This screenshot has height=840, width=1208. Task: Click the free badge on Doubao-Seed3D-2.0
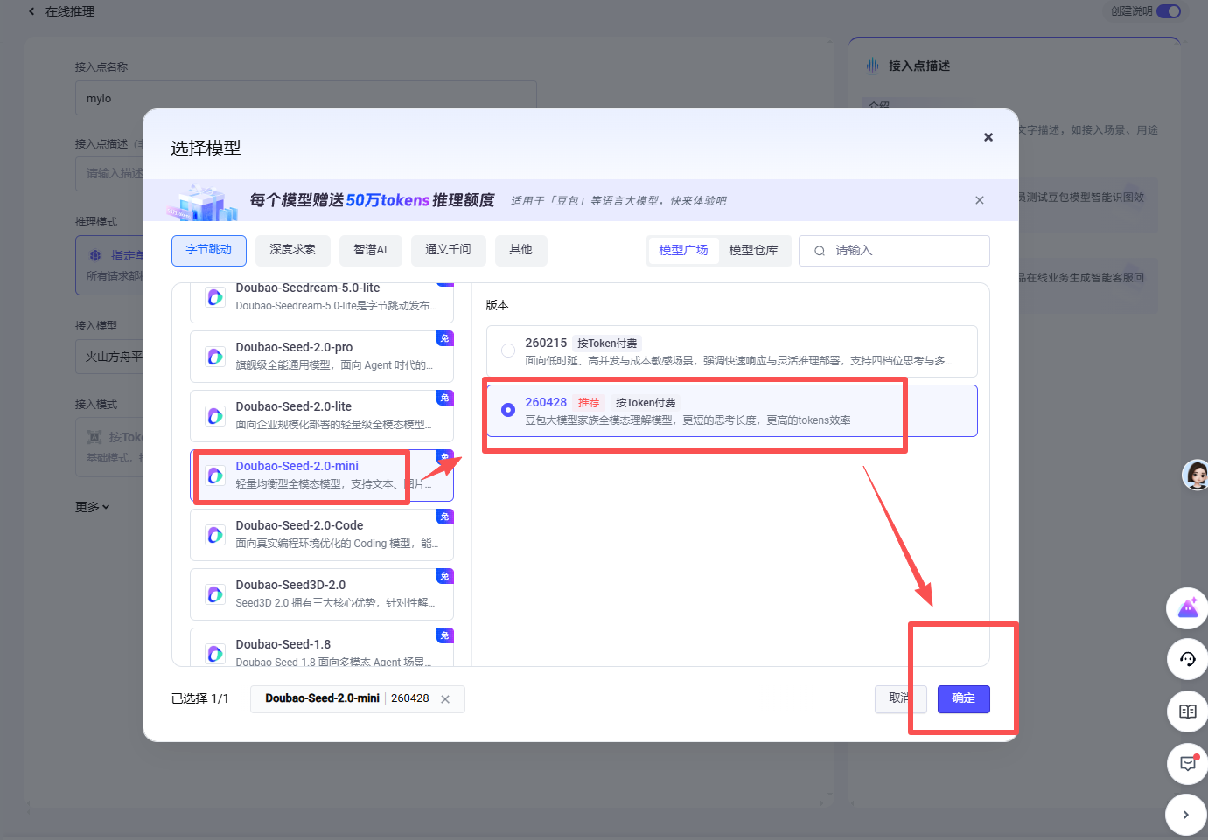coord(445,576)
